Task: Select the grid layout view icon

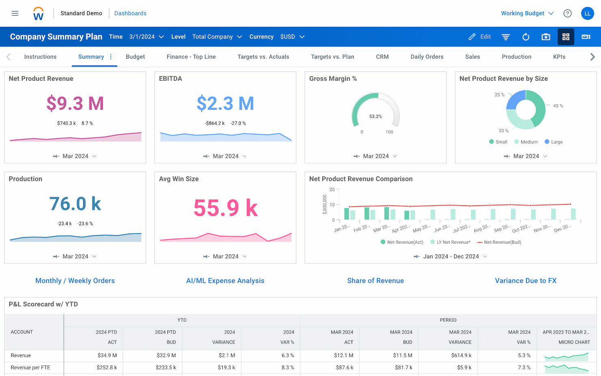Action: pos(566,37)
